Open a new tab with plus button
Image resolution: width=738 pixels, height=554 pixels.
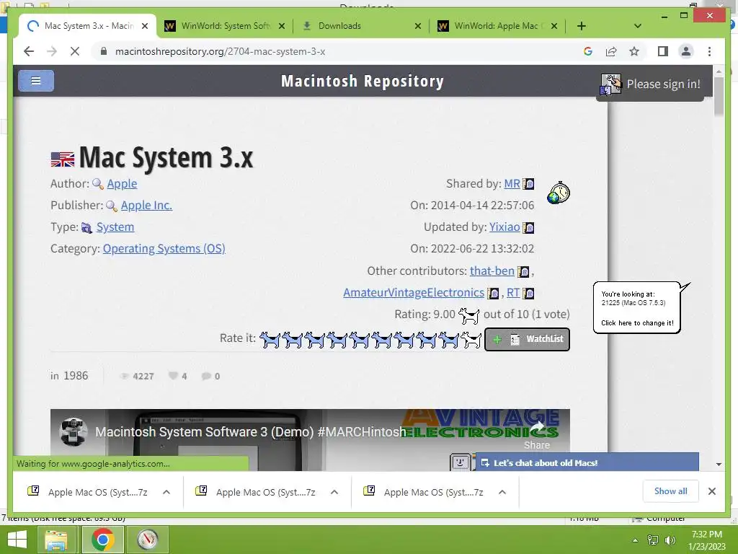coord(582,26)
